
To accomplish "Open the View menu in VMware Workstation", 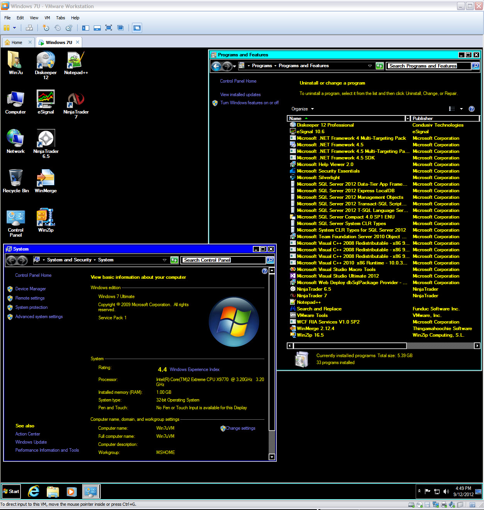I will 34,18.
